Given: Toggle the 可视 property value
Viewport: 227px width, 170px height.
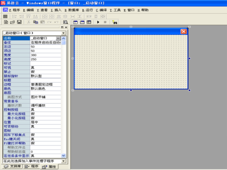Looking at the screenshot, I should click(x=45, y=68).
